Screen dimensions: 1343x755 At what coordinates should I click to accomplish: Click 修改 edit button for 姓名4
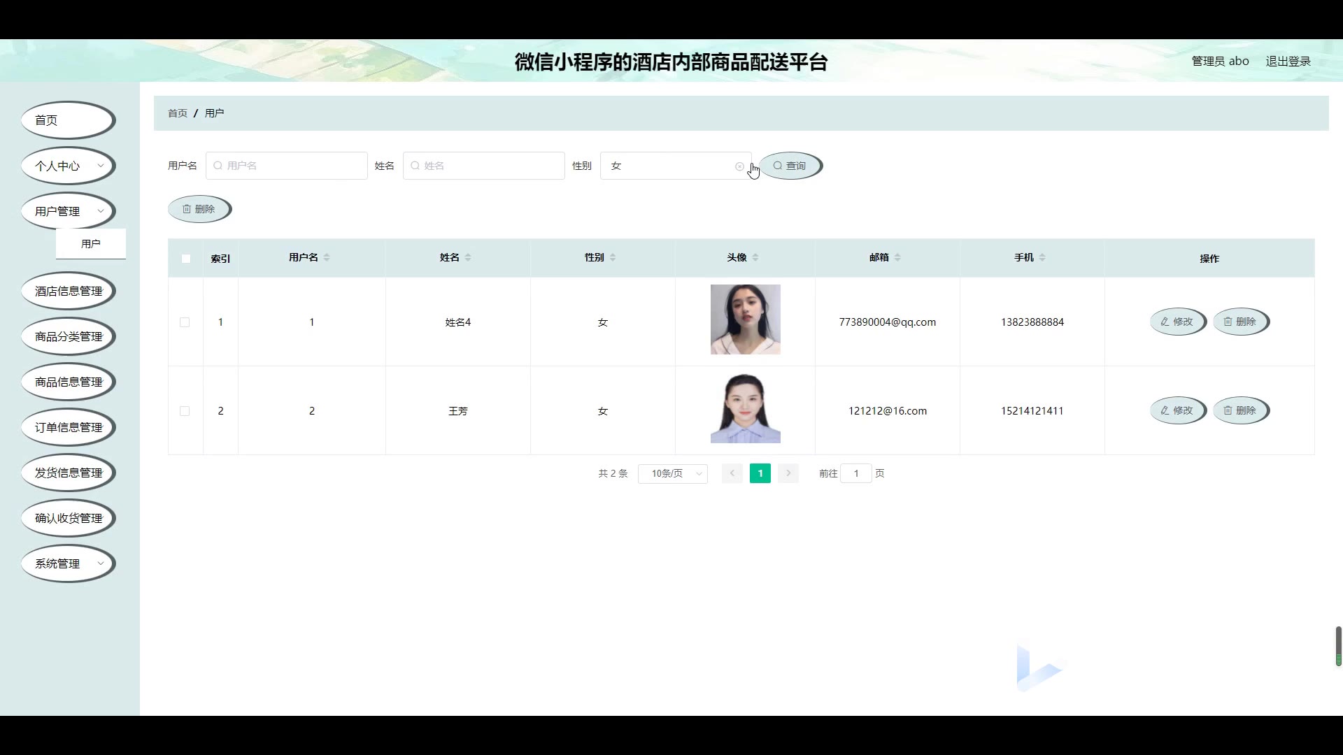point(1177,322)
